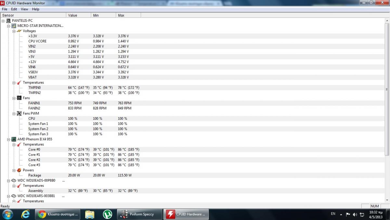Image resolution: width=390 pixels, height=220 pixels.
Task: Click the EN language indicator
Action: click(333, 214)
